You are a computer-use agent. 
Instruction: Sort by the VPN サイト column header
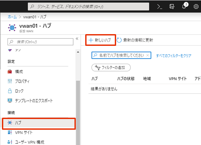click(x=178, y=79)
